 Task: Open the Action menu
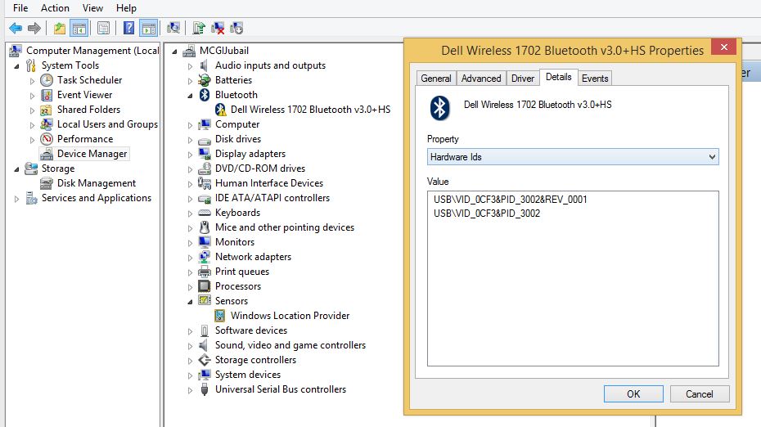click(x=55, y=7)
